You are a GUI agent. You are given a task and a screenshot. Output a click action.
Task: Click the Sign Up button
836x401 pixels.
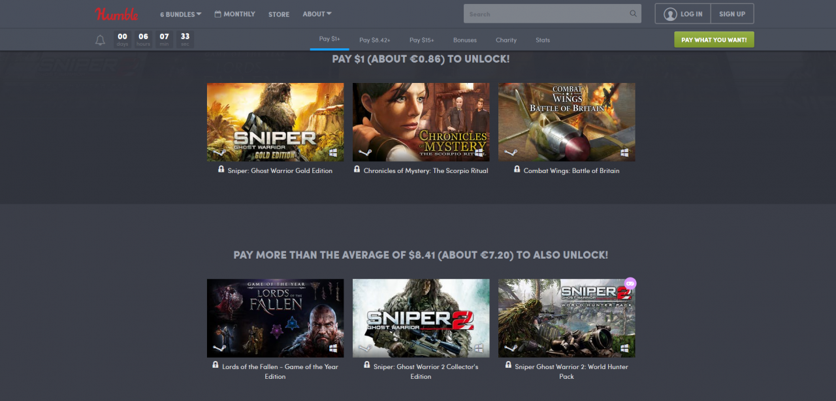[x=732, y=14]
